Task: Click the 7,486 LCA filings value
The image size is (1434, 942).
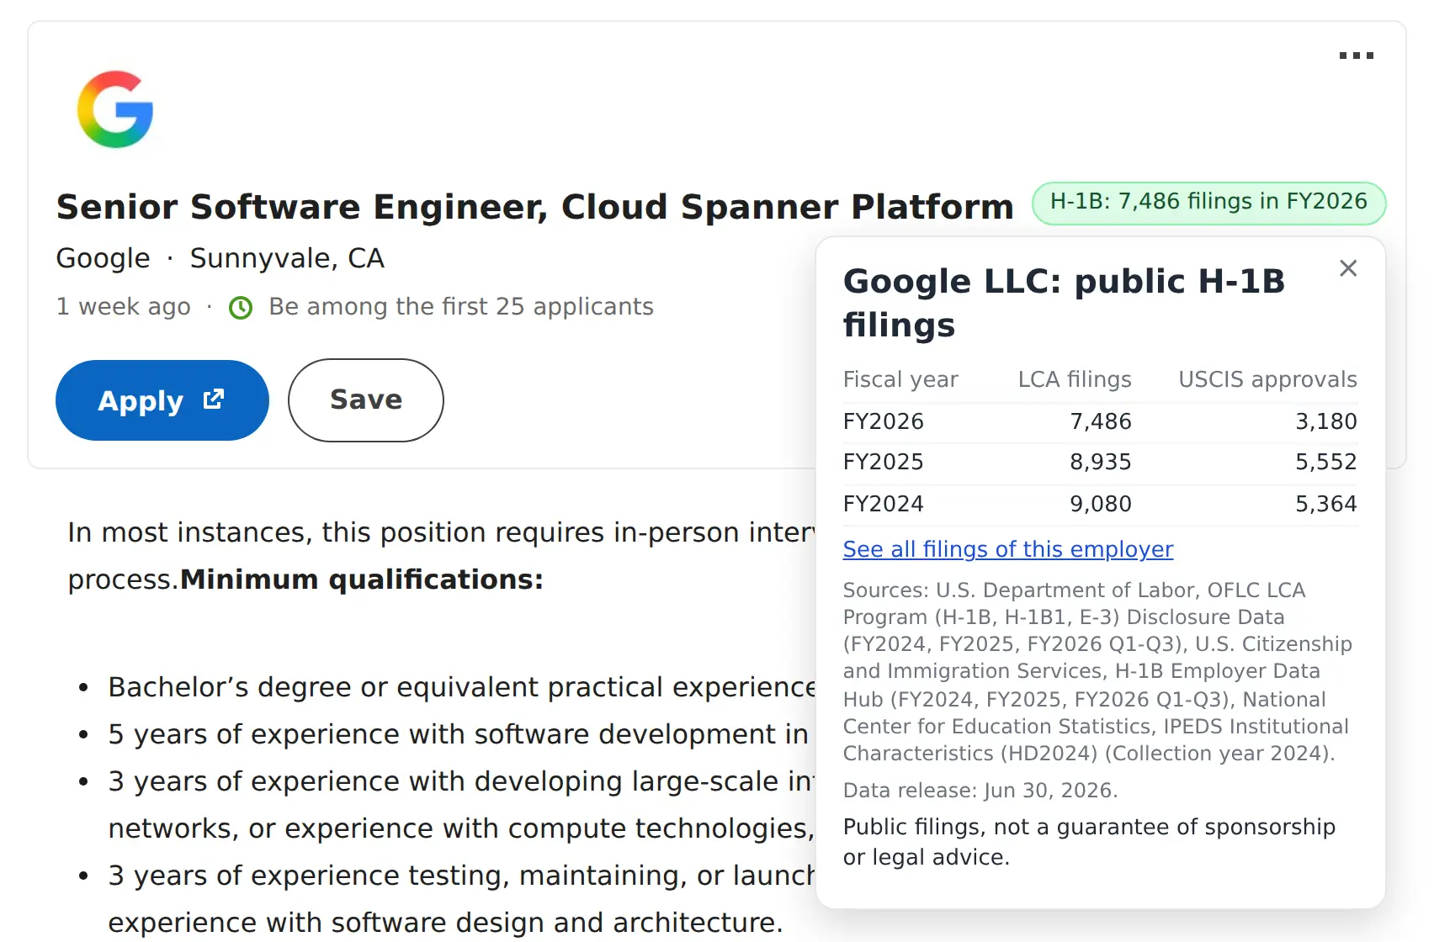Action: pyautogui.click(x=1101, y=421)
